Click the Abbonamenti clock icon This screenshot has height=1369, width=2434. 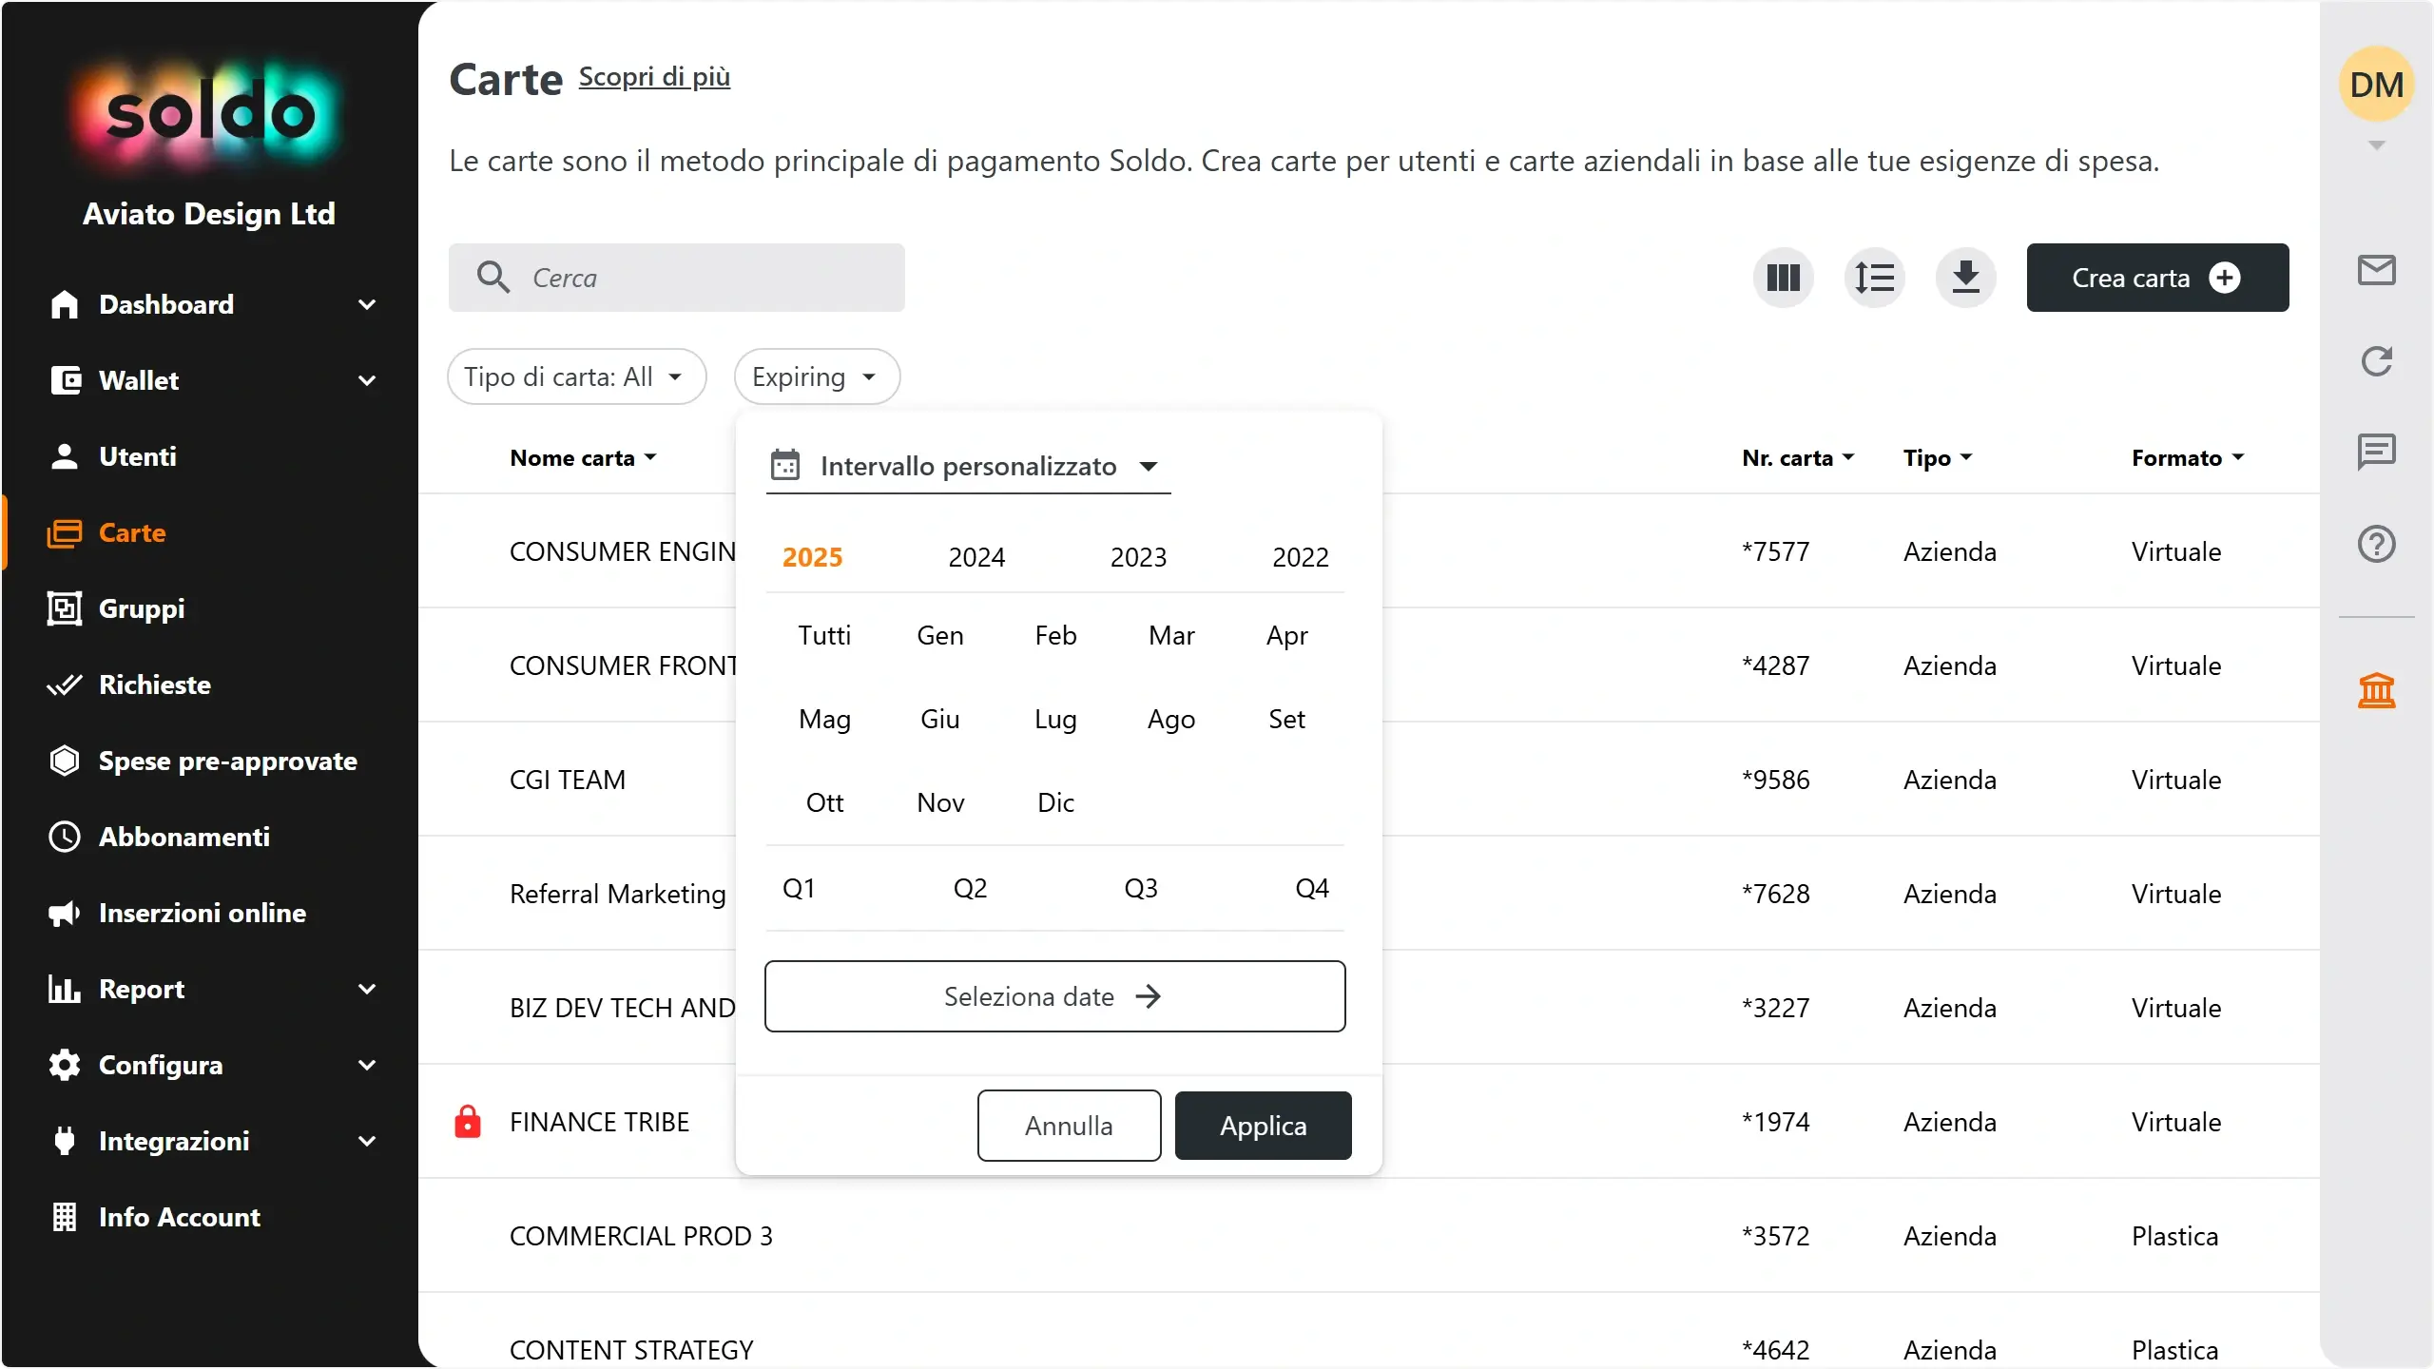(x=64, y=837)
